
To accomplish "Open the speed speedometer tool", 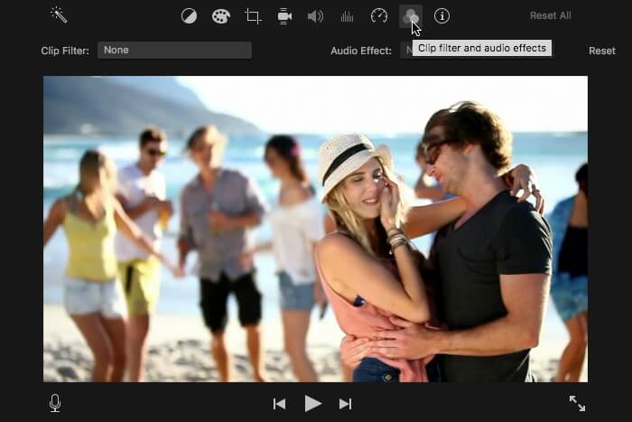I will pyautogui.click(x=379, y=16).
